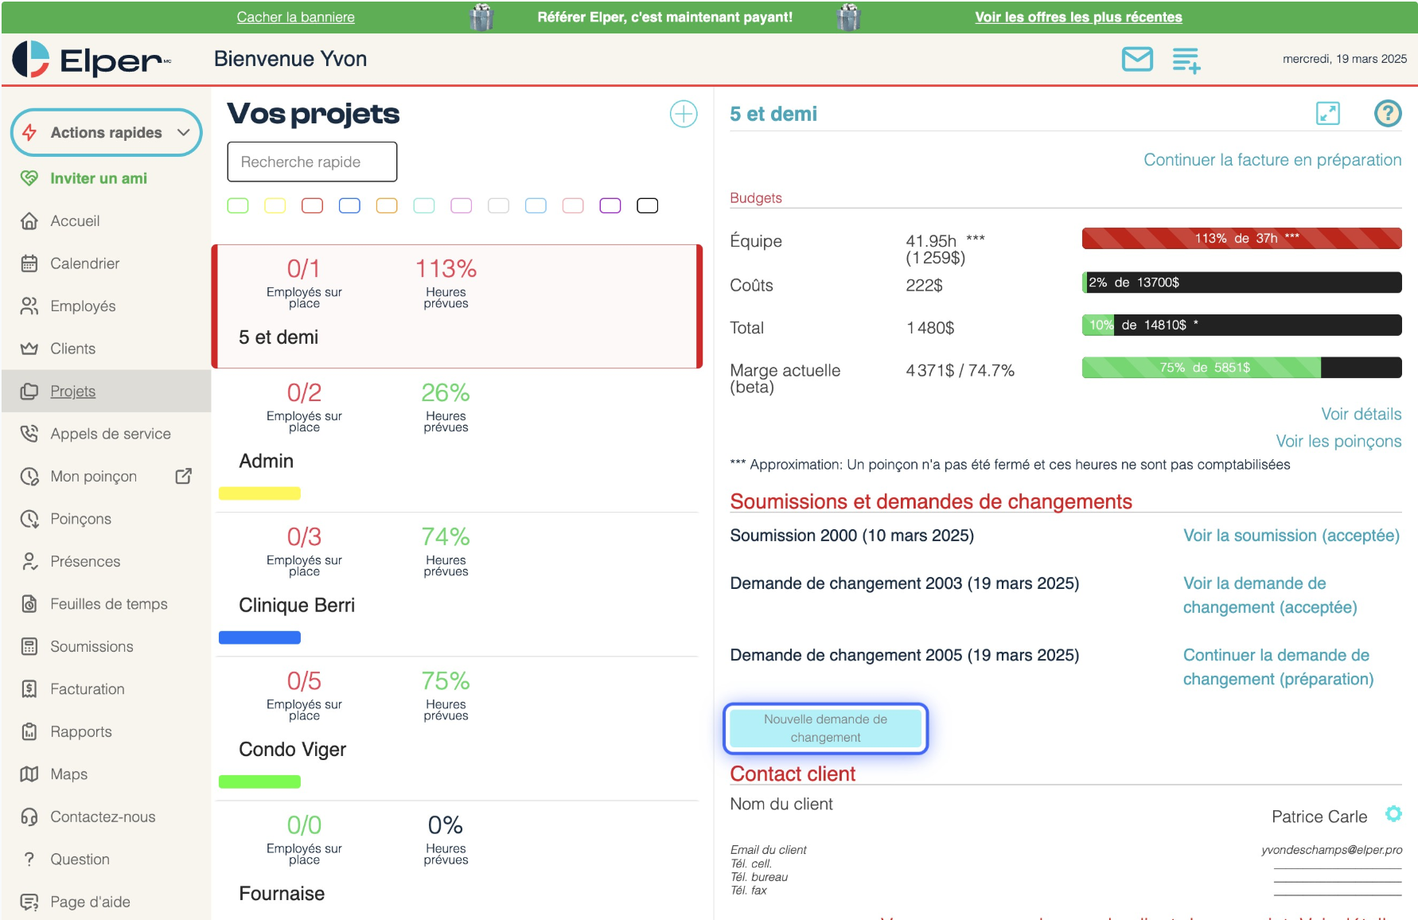Viewport: 1418px width, 920px height.
Task: Filter projects by purple color swatch
Action: click(610, 206)
